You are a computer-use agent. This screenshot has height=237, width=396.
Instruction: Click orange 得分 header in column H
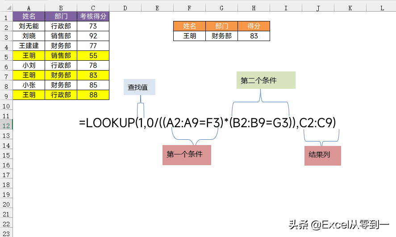coord(254,26)
